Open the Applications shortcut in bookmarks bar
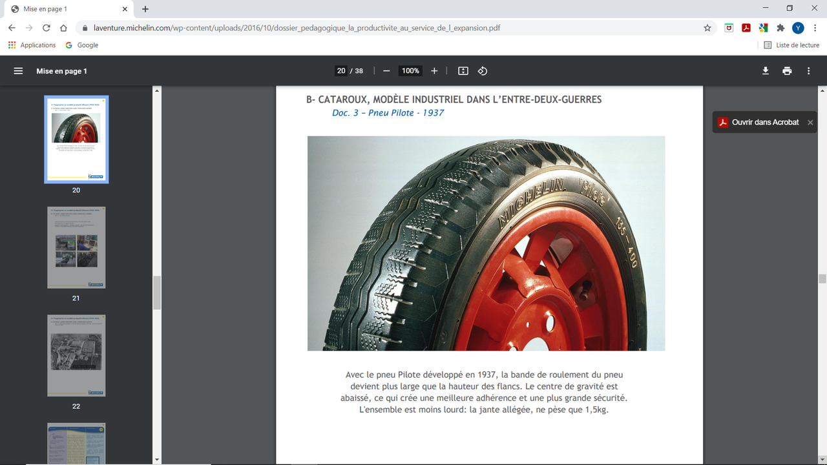This screenshot has height=465, width=827. coord(32,45)
